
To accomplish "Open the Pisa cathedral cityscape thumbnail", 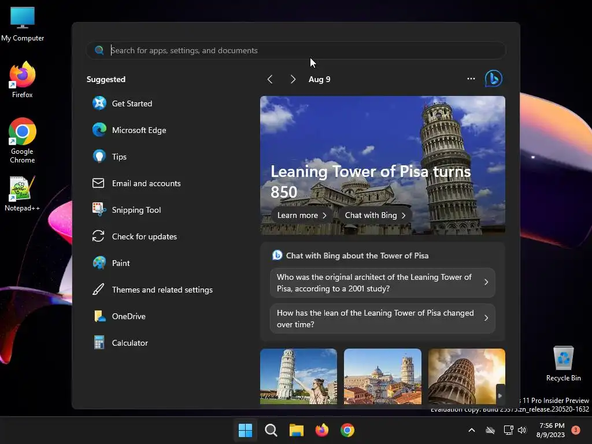I will click(x=383, y=376).
